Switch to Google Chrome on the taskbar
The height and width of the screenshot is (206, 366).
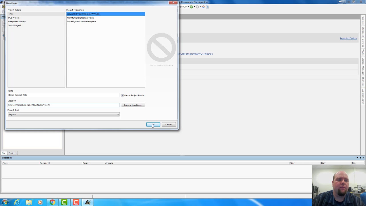pos(52,203)
